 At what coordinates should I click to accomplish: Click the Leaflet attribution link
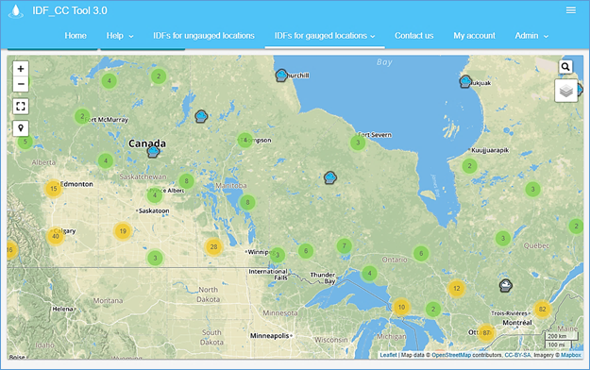[388, 355]
